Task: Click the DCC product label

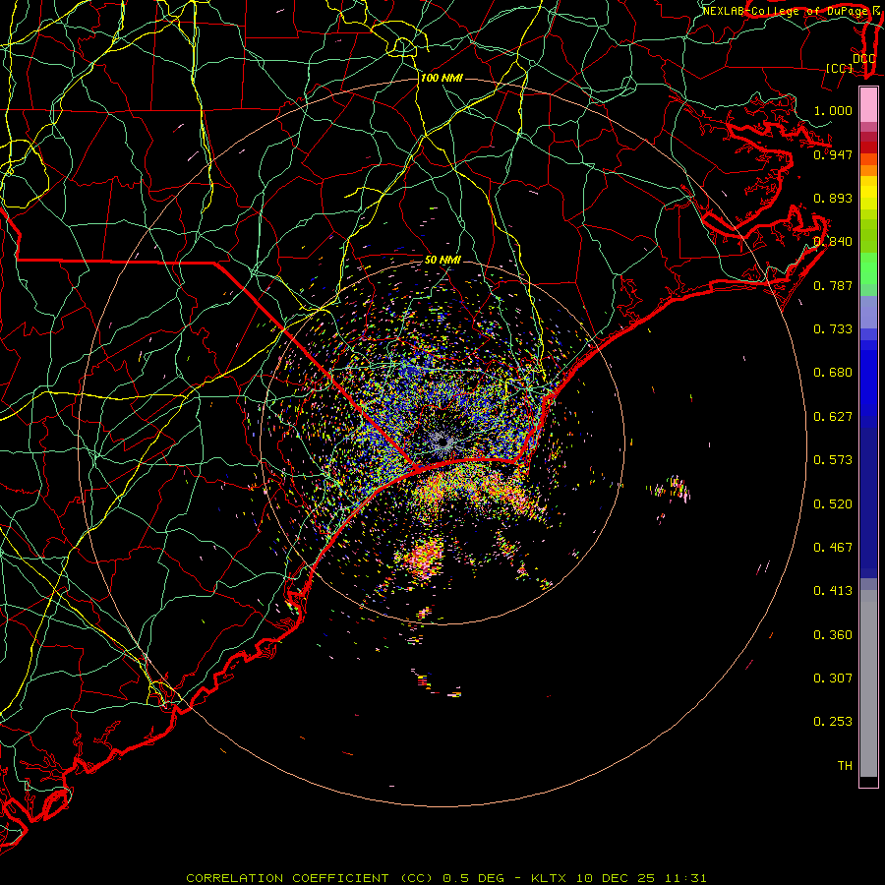Action: (x=863, y=59)
